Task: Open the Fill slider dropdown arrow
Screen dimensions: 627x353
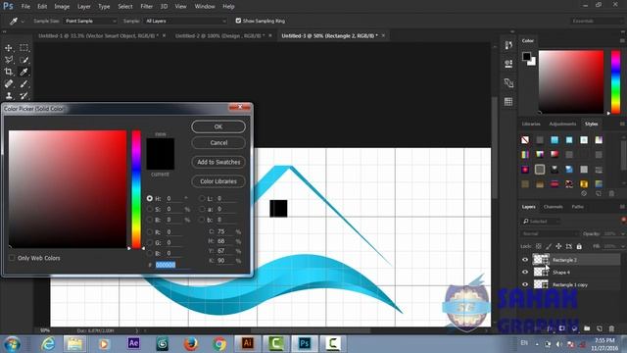Action: coord(622,246)
